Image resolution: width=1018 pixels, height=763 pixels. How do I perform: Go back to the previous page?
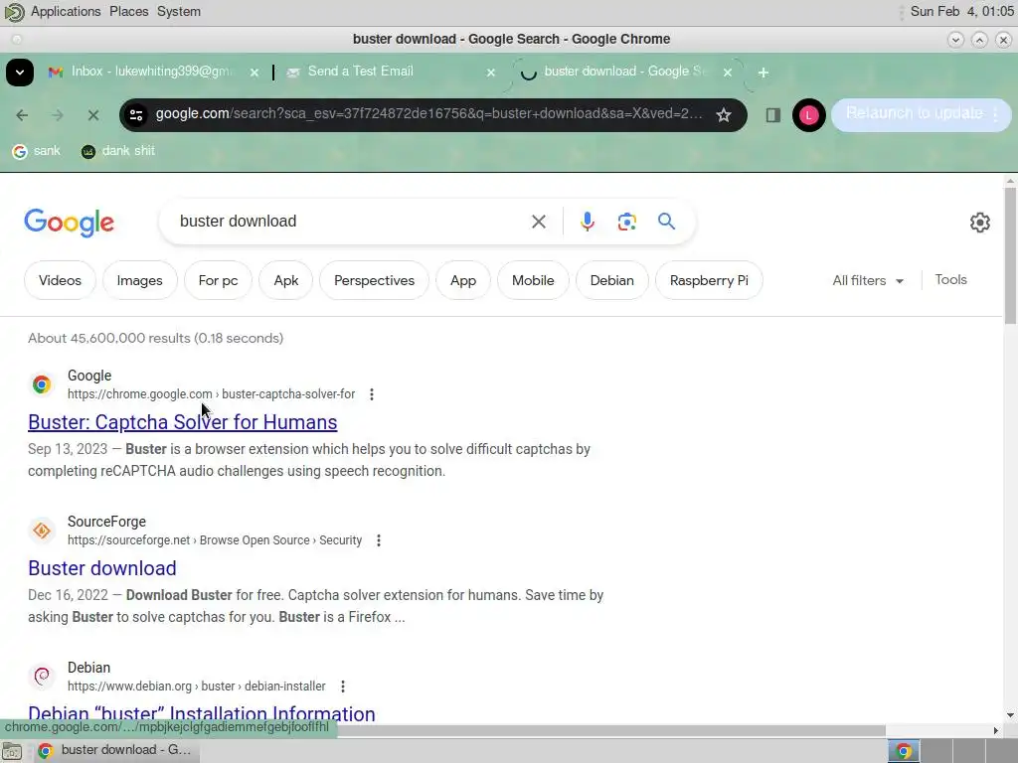pyautogui.click(x=22, y=115)
